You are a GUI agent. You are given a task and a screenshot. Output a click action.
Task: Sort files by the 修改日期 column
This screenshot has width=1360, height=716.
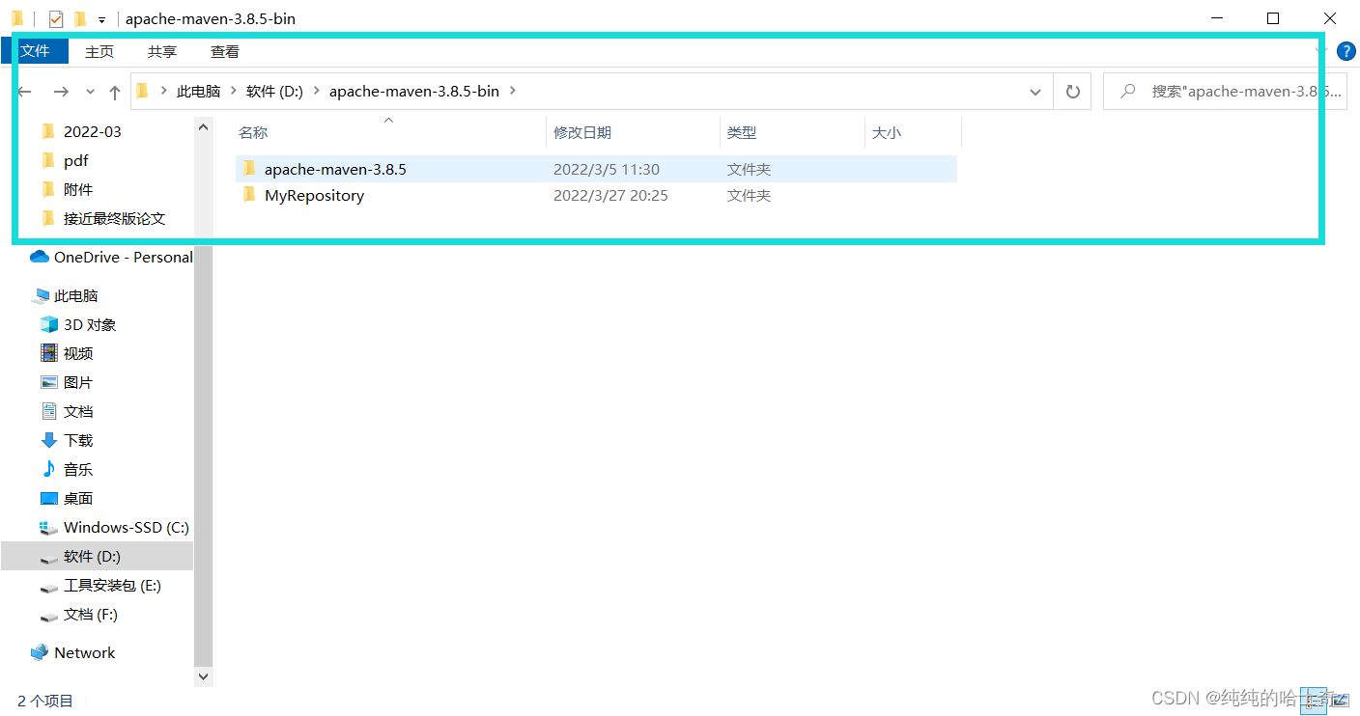click(x=582, y=133)
